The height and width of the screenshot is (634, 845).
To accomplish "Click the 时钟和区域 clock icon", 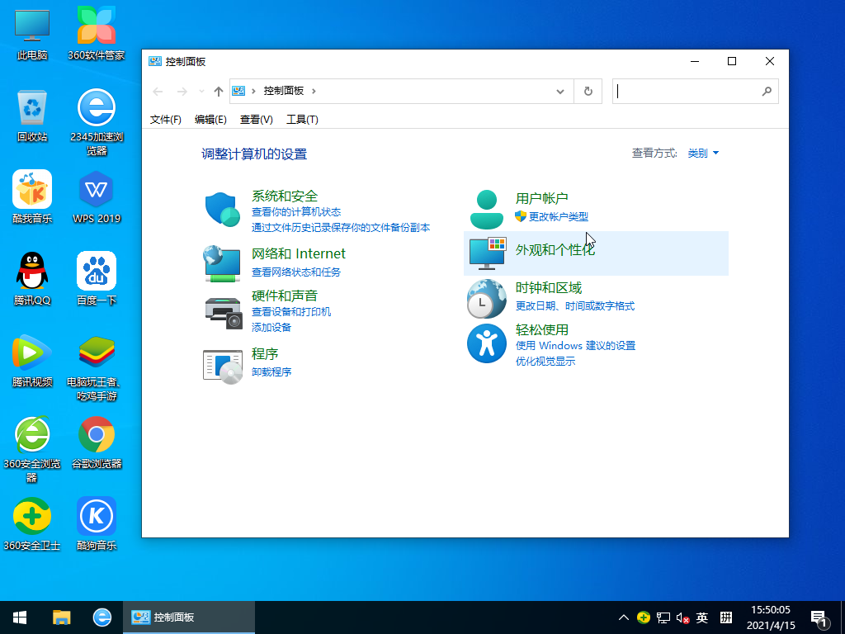I will point(486,298).
